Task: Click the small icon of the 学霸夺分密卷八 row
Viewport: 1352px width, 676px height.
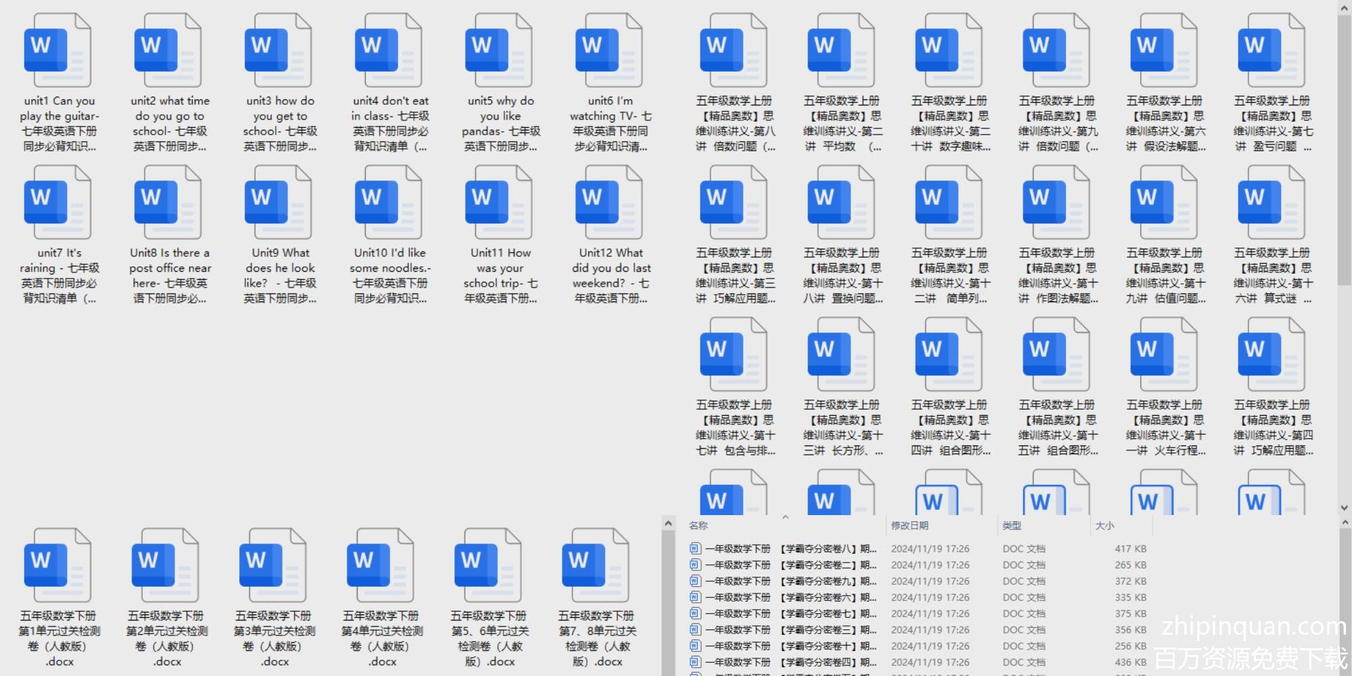Action: point(695,548)
